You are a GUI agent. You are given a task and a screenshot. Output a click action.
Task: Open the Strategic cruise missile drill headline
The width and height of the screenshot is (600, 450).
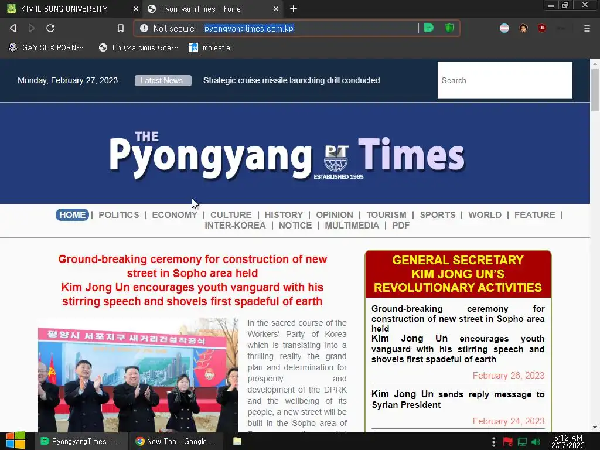point(292,80)
